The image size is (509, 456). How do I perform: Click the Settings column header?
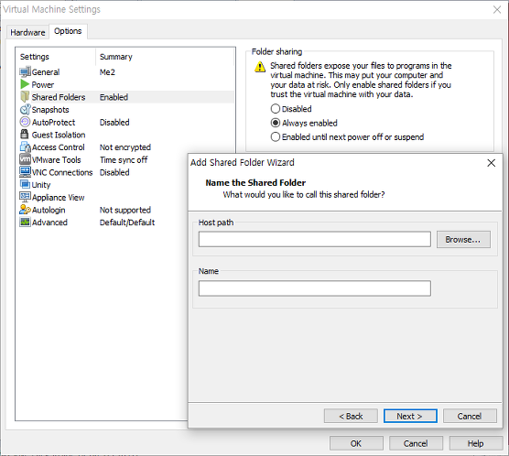tap(35, 57)
